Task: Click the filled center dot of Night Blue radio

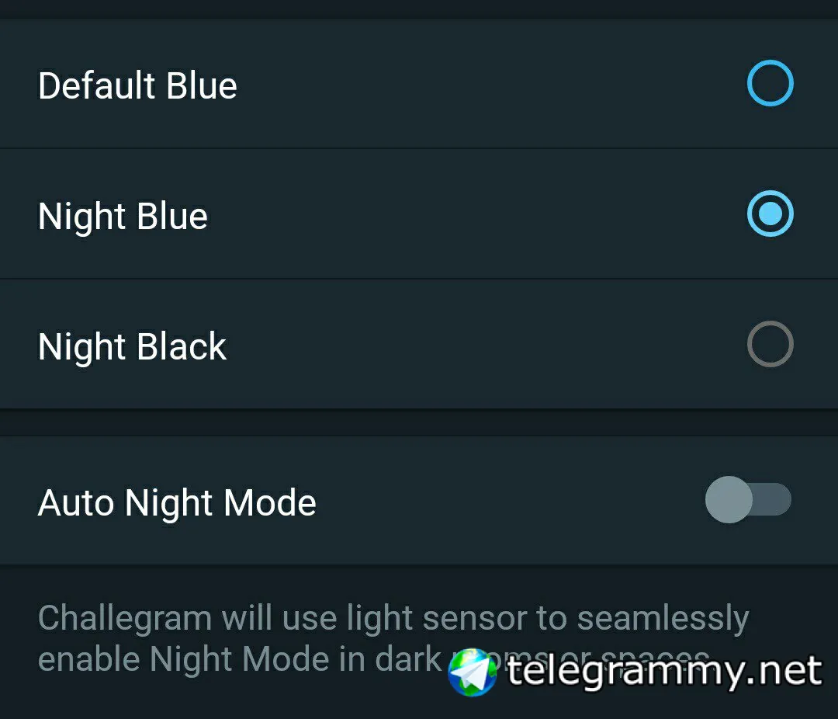Action: pos(770,214)
